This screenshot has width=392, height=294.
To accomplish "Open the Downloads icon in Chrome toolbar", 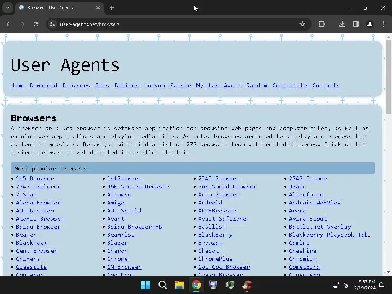I will tap(342, 24).
